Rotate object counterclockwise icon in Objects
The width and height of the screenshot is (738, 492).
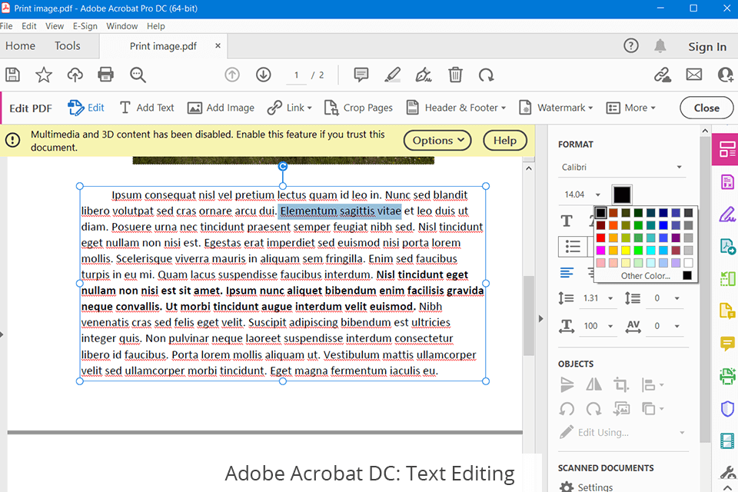point(567,409)
